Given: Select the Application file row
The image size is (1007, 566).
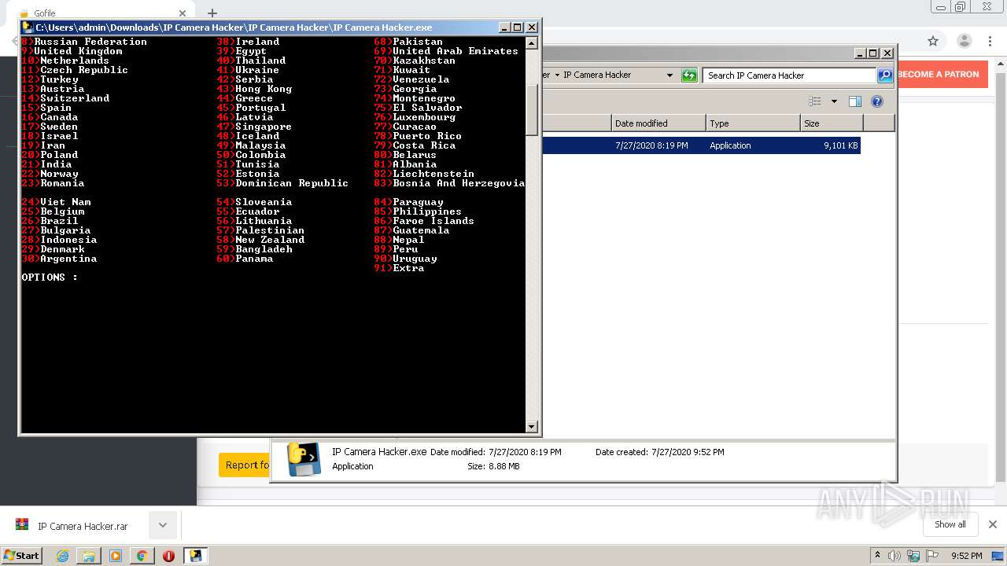Looking at the screenshot, I should [x=700, y=145].
